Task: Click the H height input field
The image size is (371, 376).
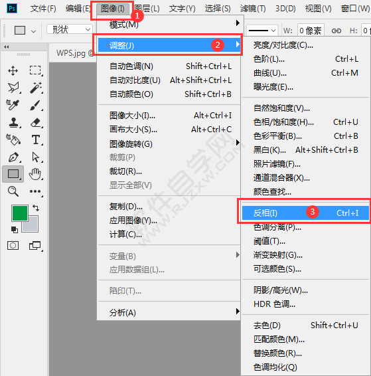Action: [x=366, y=31]
